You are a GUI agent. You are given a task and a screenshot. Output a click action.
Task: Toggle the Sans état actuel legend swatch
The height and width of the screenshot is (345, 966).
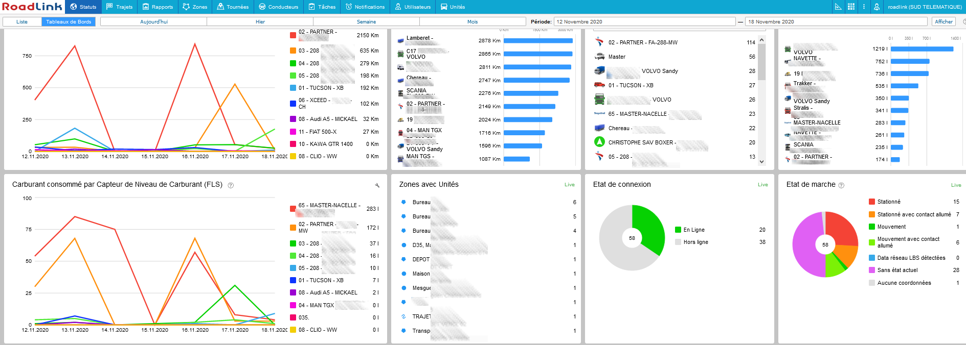pos(872,270)
